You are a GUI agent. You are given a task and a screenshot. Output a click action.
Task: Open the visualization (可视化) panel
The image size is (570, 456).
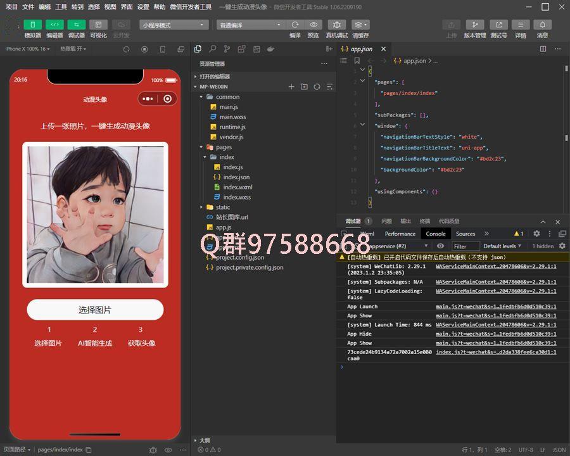click(98, 25)
